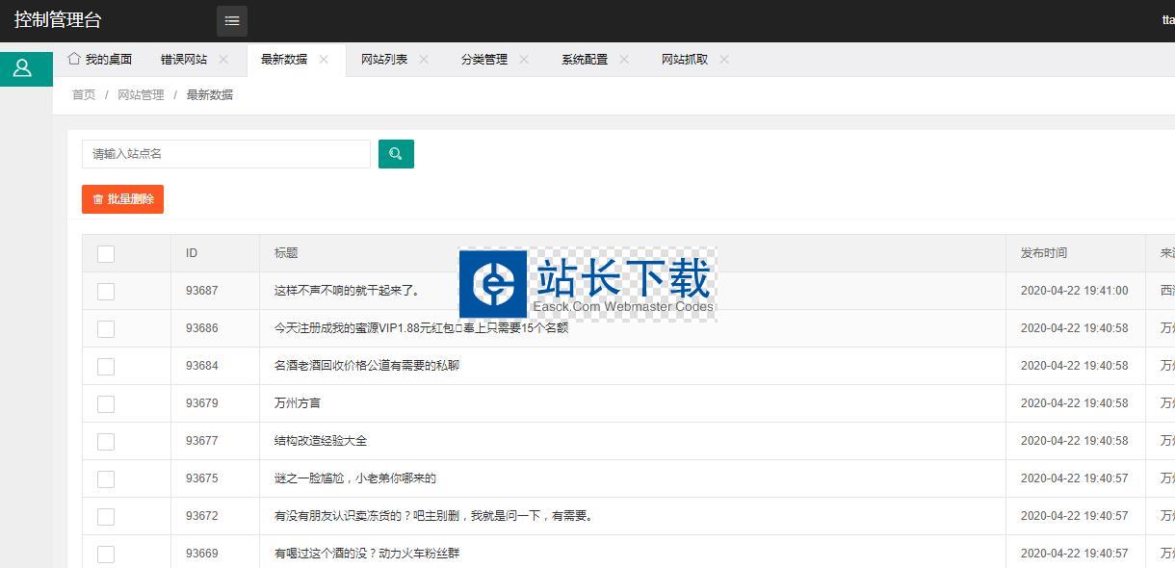The height and width of the screenshot is (568, 1175).
Task: Close the 最新数据 tab
Action: 324,60
